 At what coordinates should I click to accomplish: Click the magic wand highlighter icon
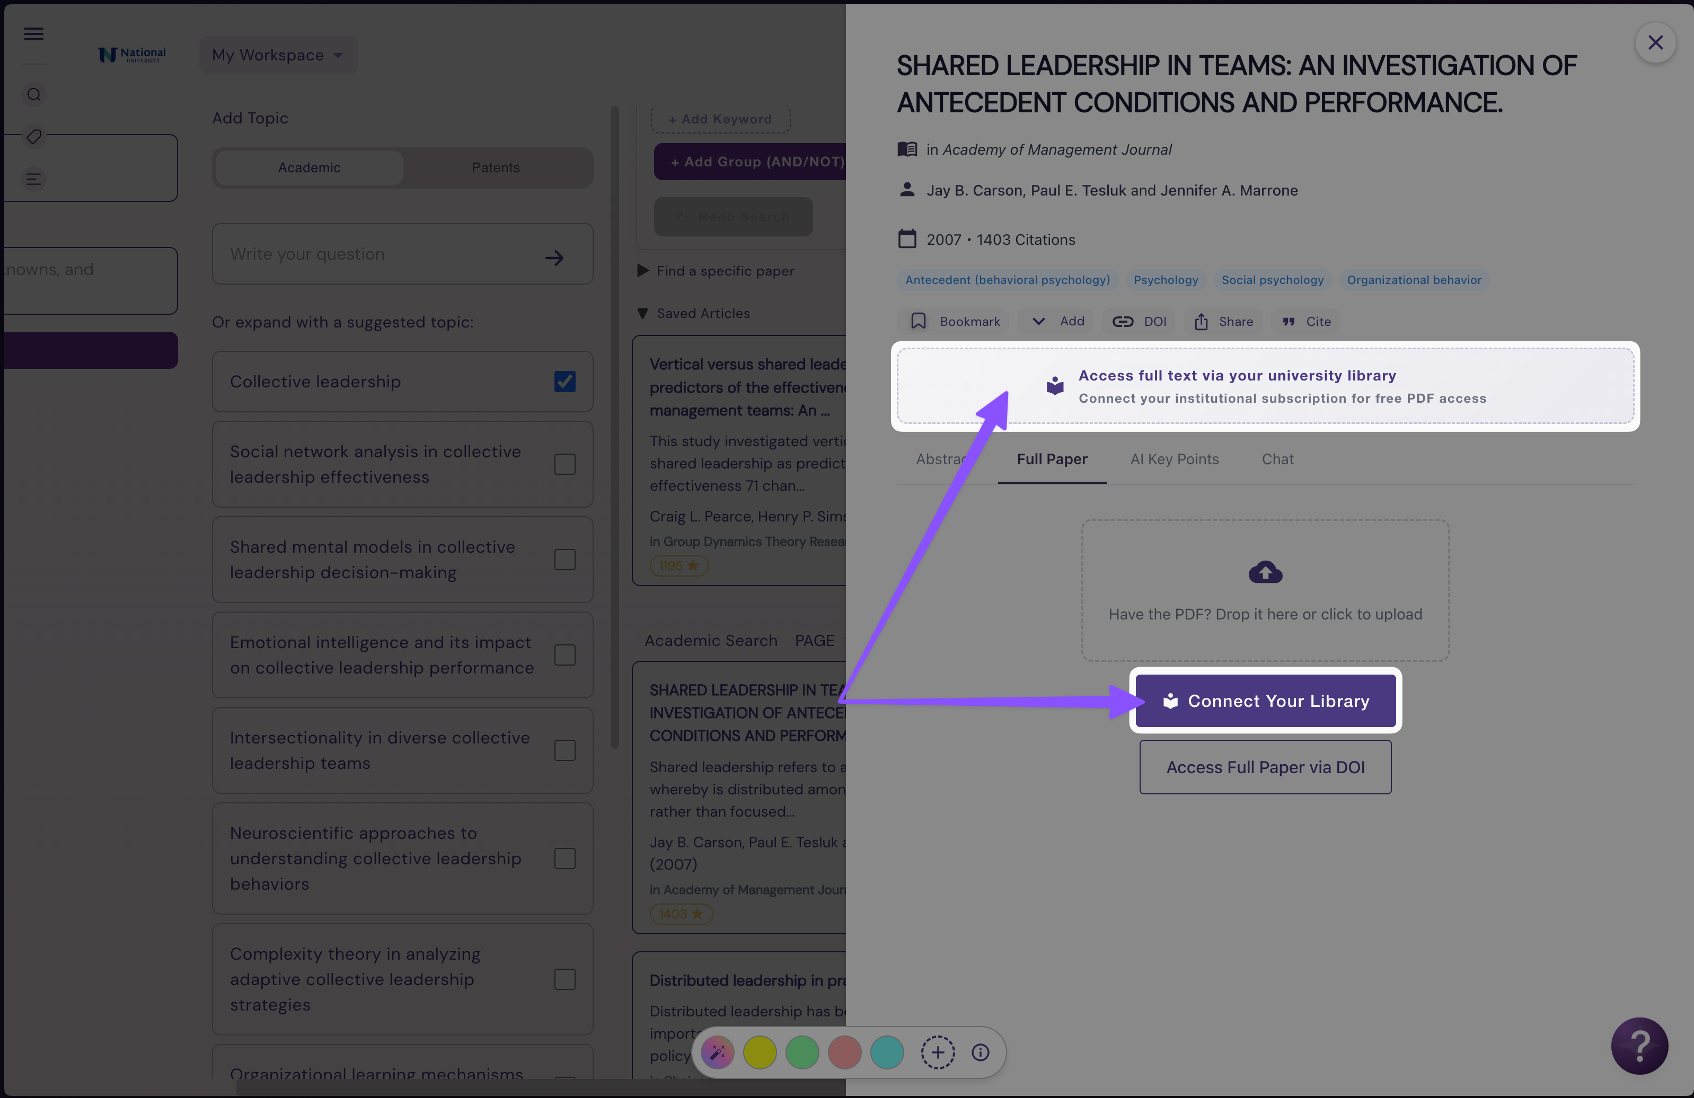pos(718,1052)
